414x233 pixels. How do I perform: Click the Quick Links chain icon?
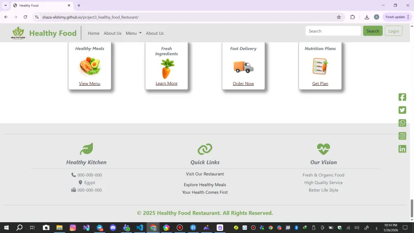point(205,149)
